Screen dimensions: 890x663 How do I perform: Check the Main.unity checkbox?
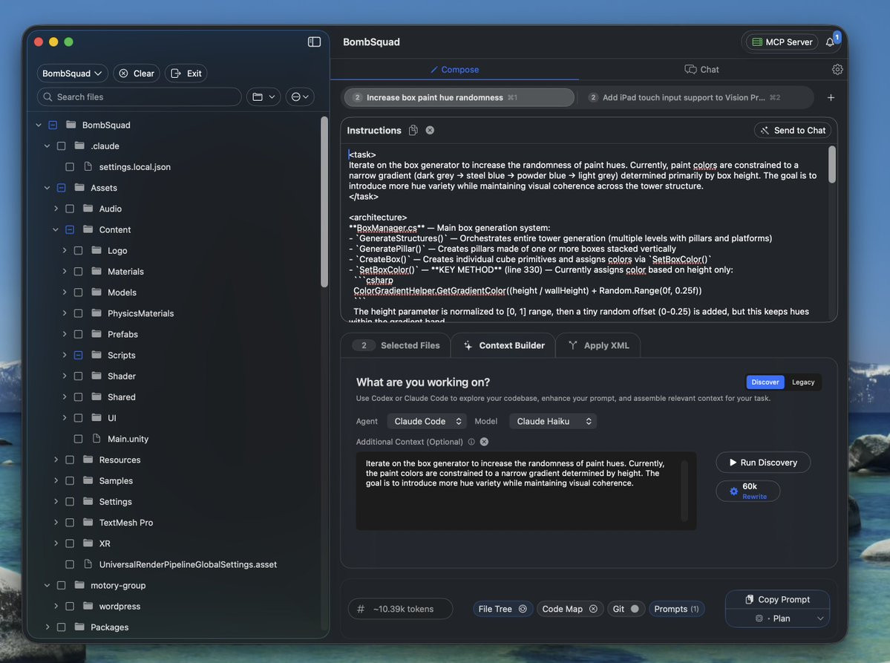[79, 439]
